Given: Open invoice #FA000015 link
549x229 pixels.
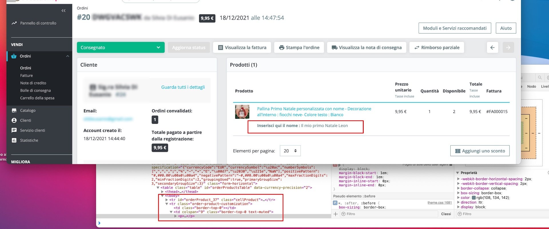Looking at the screenshot, I should click(497, 112).
